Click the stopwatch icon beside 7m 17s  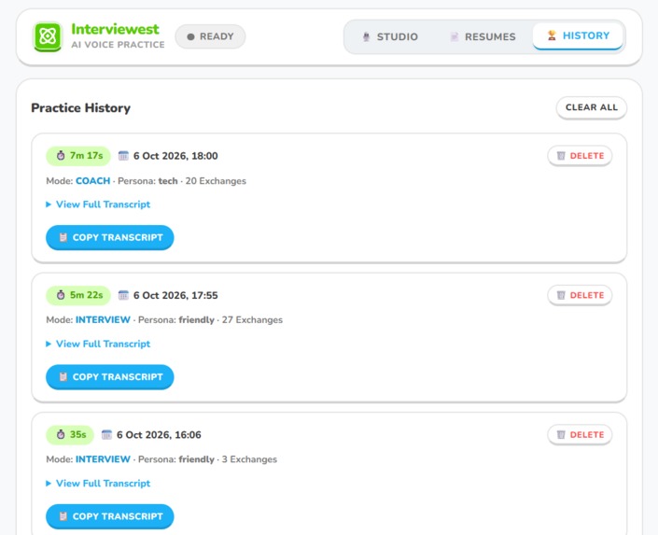point(61,155)
